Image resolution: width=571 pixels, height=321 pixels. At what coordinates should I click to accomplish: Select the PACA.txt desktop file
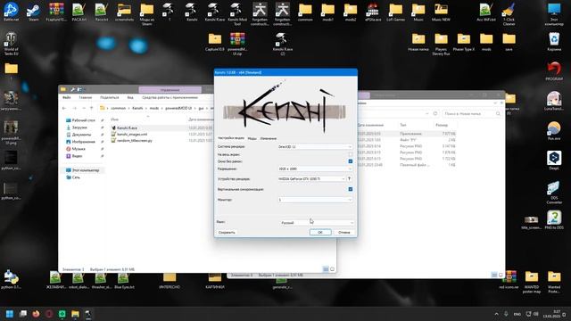pos(79,12)
